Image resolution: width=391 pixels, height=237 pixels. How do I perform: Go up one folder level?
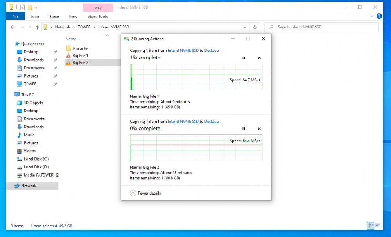coord(37,27)
